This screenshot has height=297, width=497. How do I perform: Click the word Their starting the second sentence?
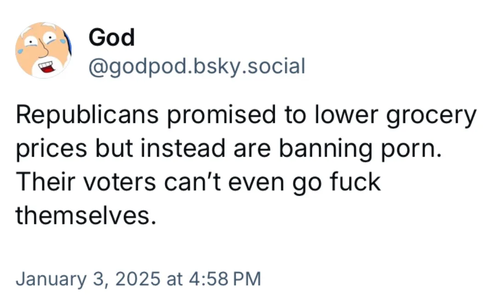(x=45, y=182)
